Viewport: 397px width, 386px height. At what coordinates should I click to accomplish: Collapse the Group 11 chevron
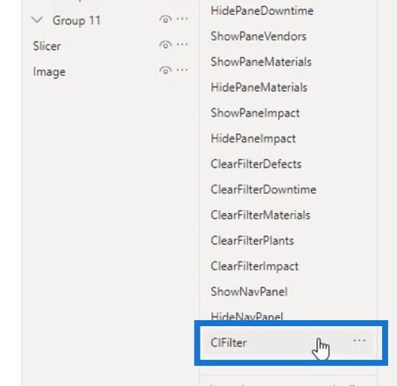[37, 19]
